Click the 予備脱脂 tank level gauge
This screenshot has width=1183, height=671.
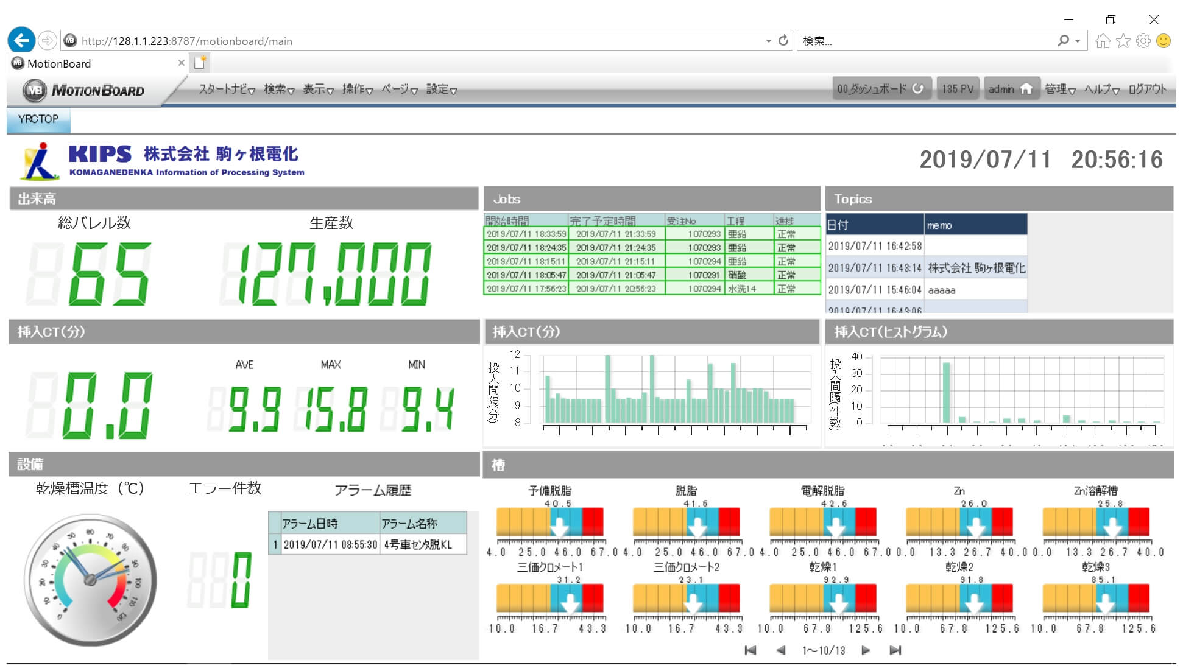click(550, 522)
